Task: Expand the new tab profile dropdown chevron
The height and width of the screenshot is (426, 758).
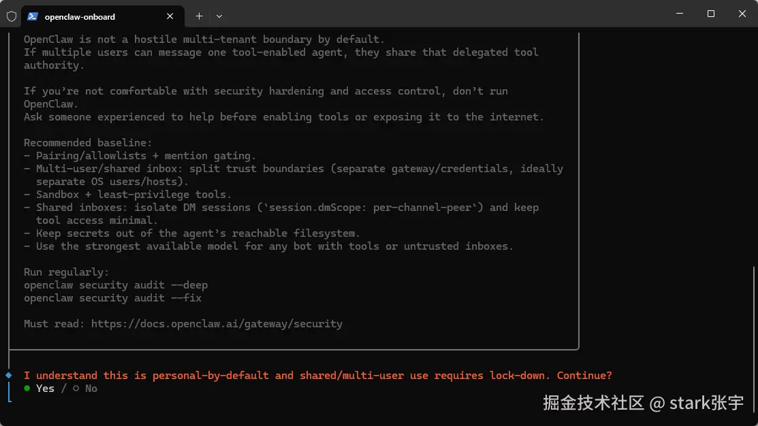Action: (x=219, y=16)
